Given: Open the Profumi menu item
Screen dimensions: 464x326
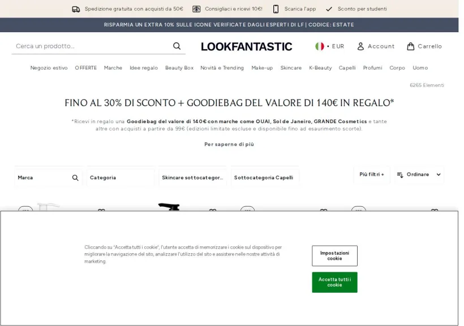Looking at the screenshot, I should (372, 68).
